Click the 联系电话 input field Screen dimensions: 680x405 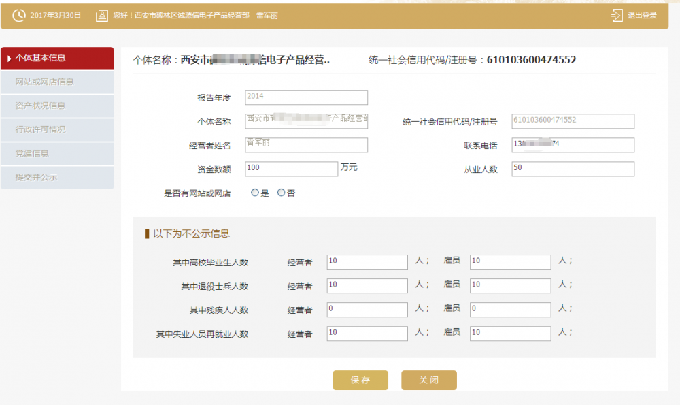click(x=573, y=145)
